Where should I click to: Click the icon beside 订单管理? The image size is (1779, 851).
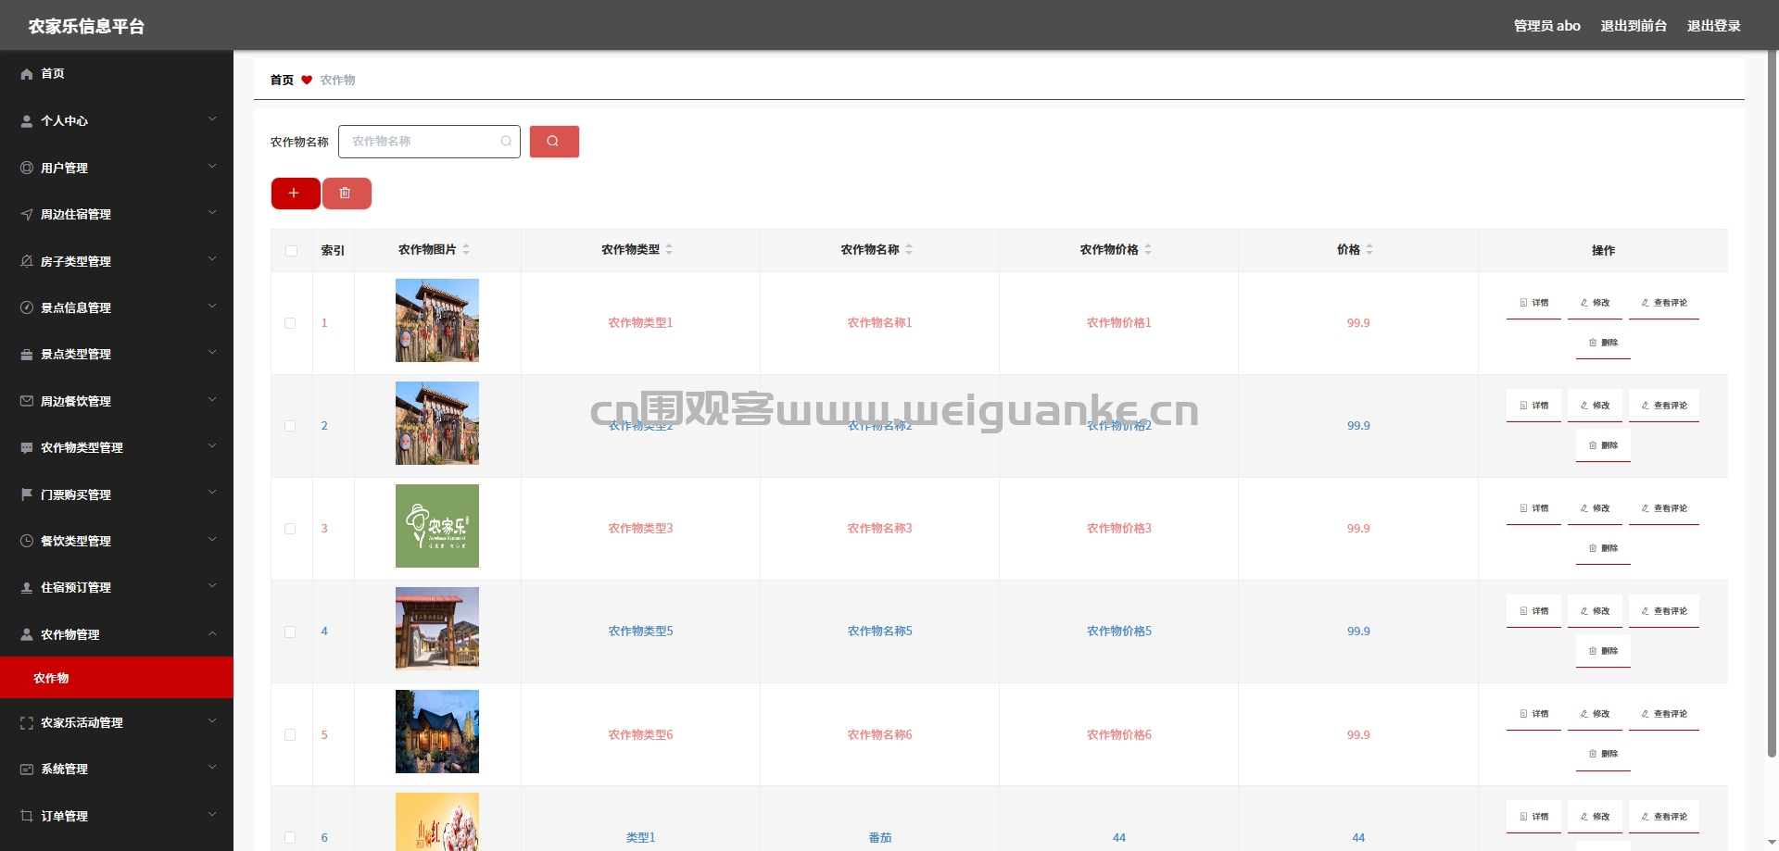click(27, 816)
